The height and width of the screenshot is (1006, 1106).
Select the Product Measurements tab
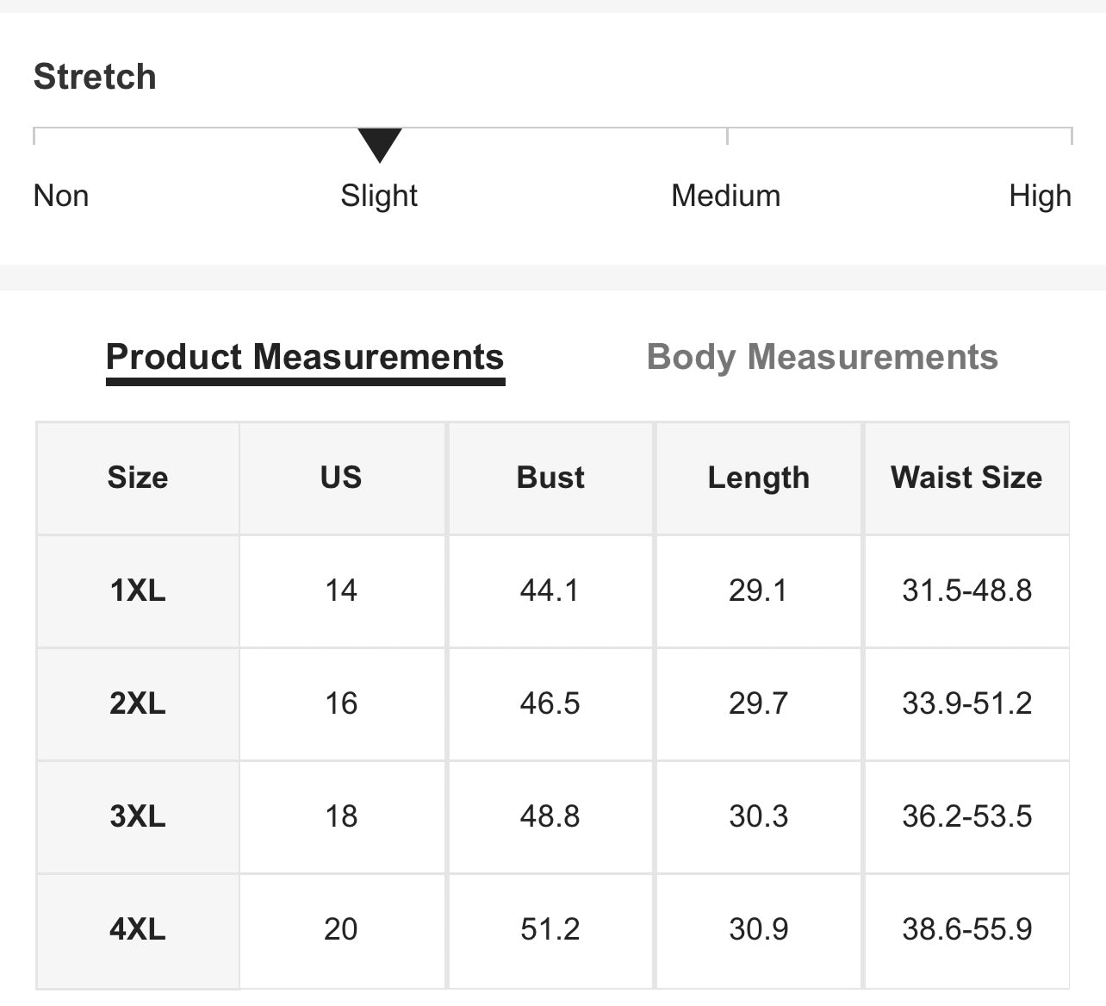(x=305, y=357)
